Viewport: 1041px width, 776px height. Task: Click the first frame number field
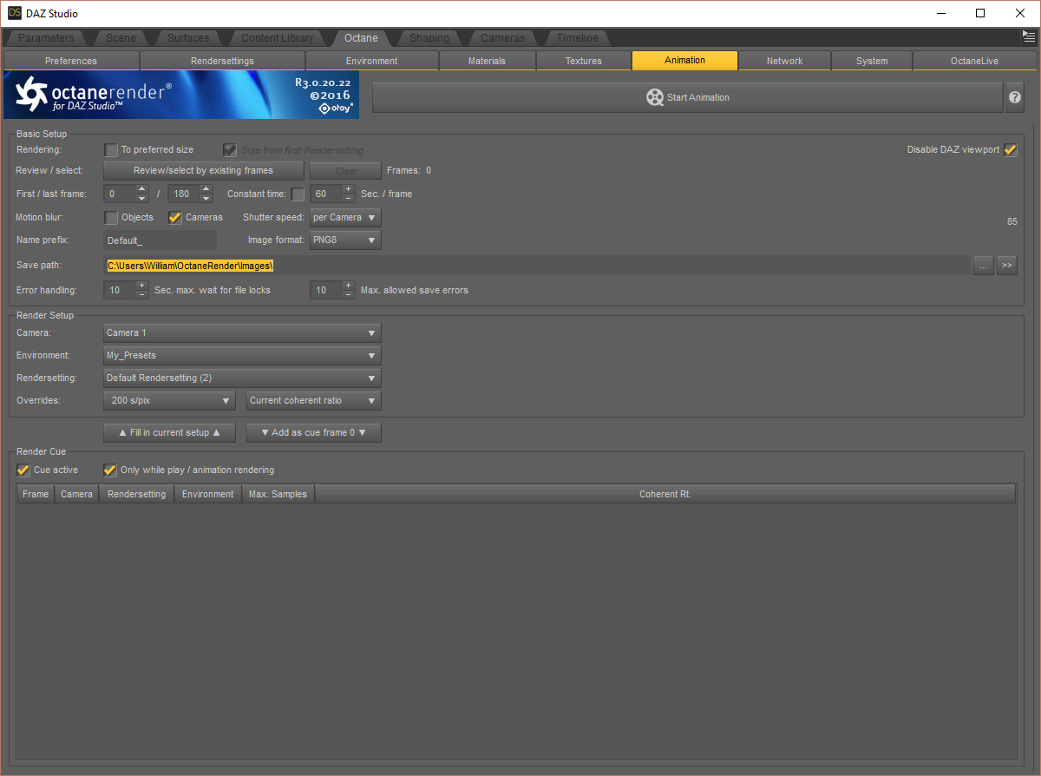(120, 194)
